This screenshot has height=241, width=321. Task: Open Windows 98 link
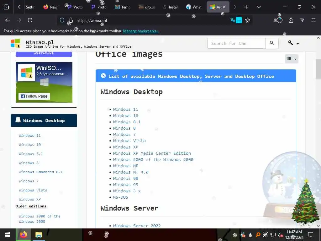[125, 179]
